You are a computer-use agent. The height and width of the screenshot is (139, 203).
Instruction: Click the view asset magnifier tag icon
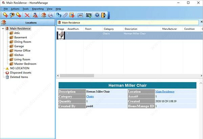pyautogui.click(x=12, y=15)
